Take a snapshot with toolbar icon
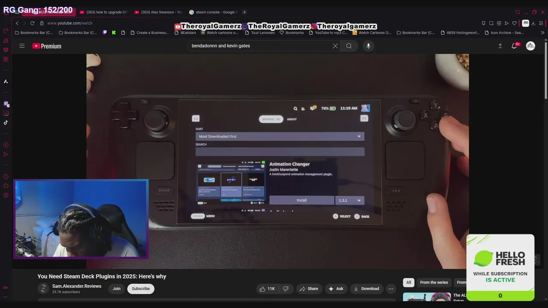The height and width of the screenshot is (308, 548). coord(491,23)
